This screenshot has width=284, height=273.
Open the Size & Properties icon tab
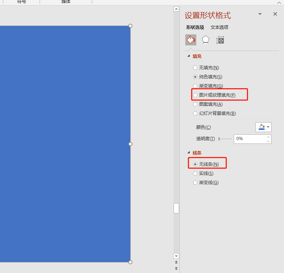click(220, 40)
